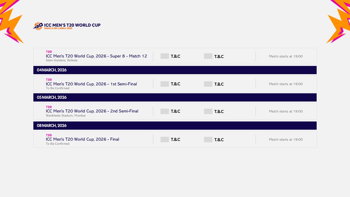Select the first T.B.C team badge in the Final
This screenshot has height=197, width=350.
coord(164,139)
